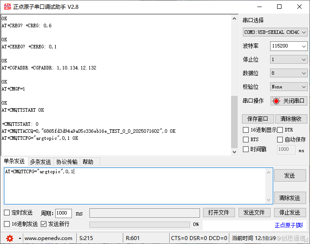Click the file path input field
Screen dimensions: 310x244
[145, 213]
